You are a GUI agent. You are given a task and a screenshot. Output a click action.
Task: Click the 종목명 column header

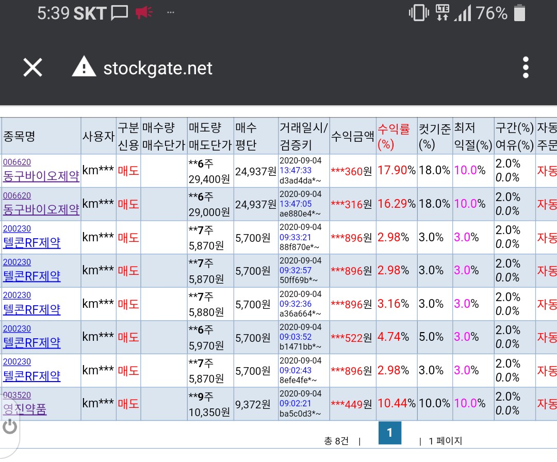[20, 136]
